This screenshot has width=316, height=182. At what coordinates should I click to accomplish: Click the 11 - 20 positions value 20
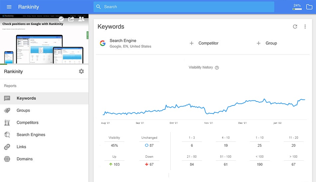[293, 145]
